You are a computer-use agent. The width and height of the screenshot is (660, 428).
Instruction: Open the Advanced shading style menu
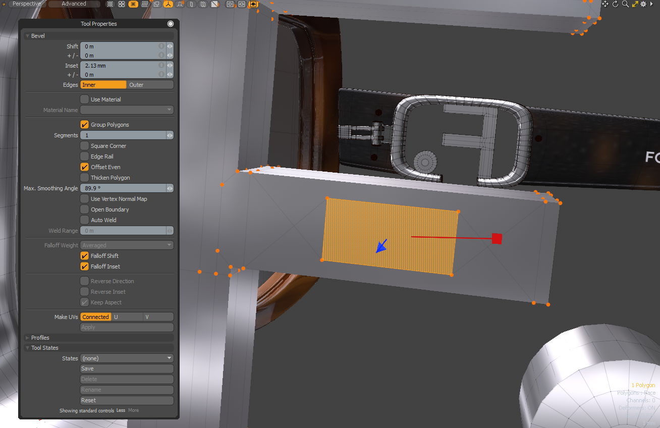click(x=74, y=4)
